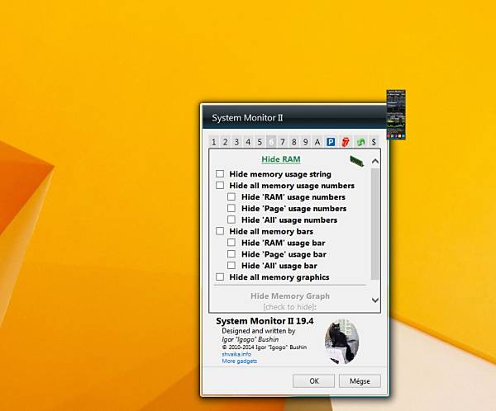Open the More gadgets link

(x=240, y=361)
